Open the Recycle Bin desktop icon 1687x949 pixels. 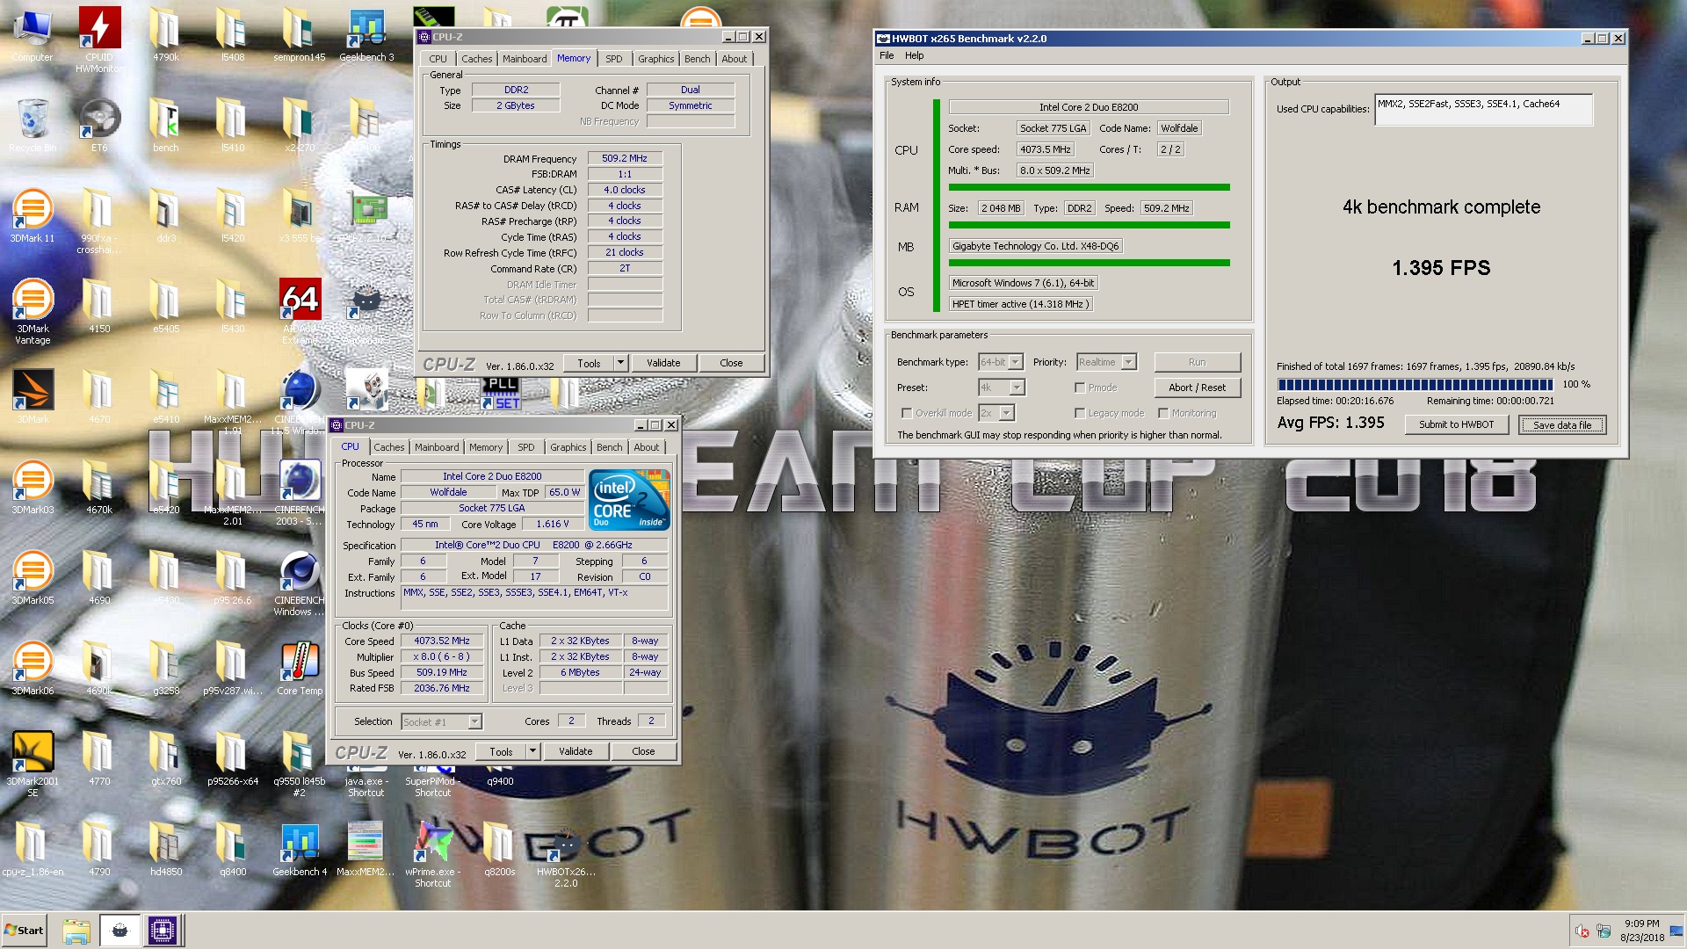click(x=33, y=125)
